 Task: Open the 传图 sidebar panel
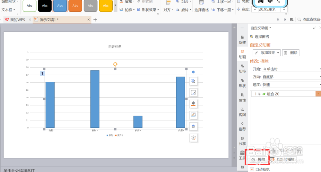tap(242, 112)
